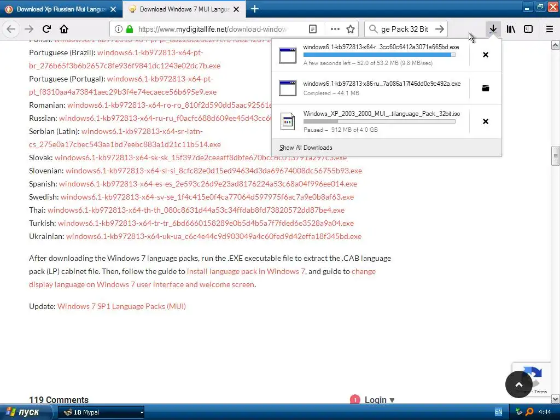Toggle the downloads panel button
The height and width of the screenshot is (420, 560).
(493, 29)
